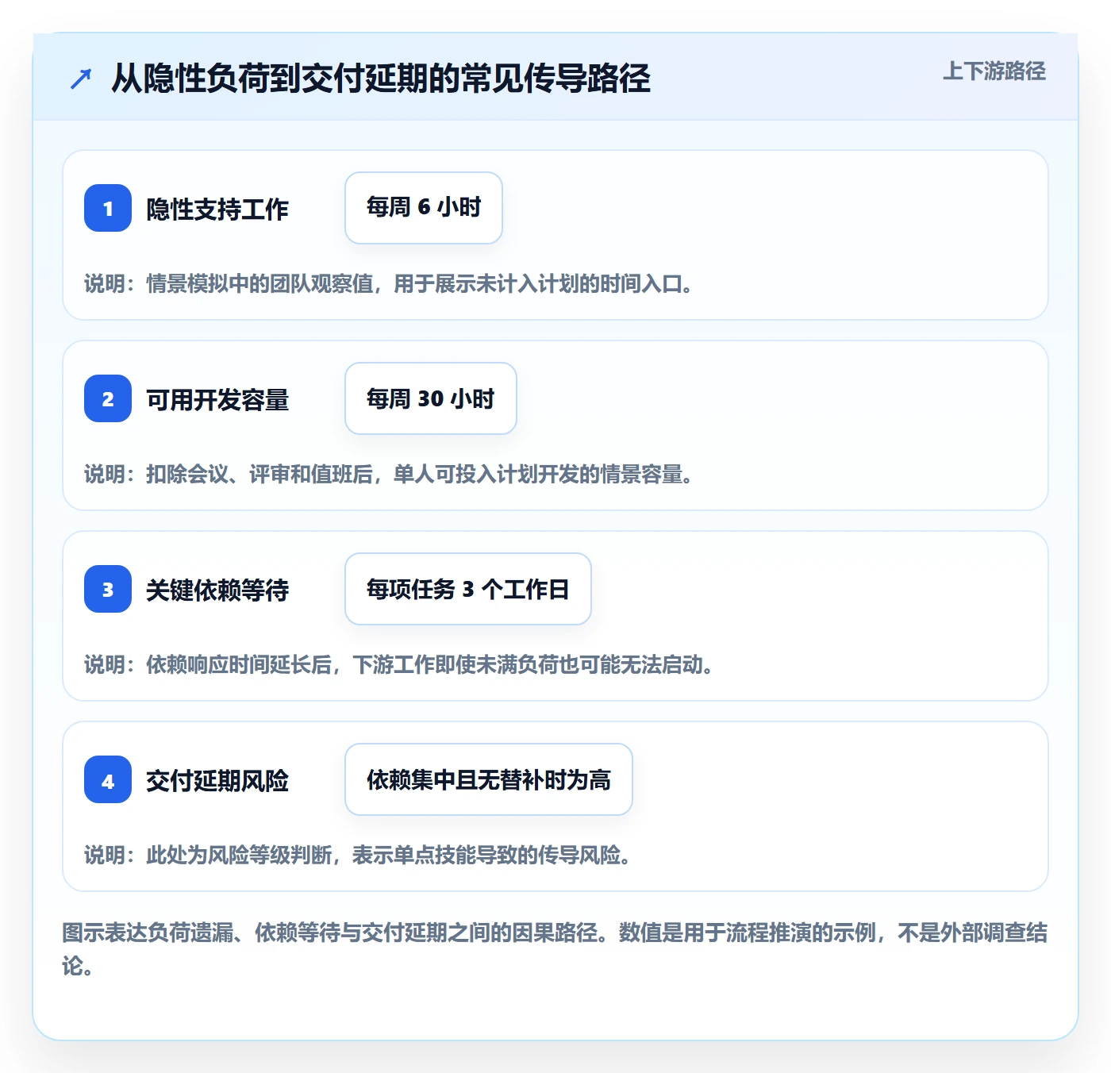1111x1073 pixels.
Task: Click the footer caption starting 图示表达负荷遗漏
Action: [555, 948]
